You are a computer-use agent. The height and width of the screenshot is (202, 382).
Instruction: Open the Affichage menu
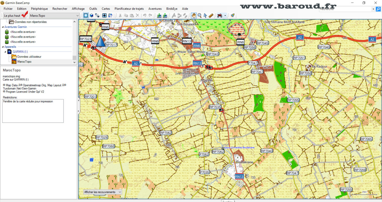click(78, 9)
